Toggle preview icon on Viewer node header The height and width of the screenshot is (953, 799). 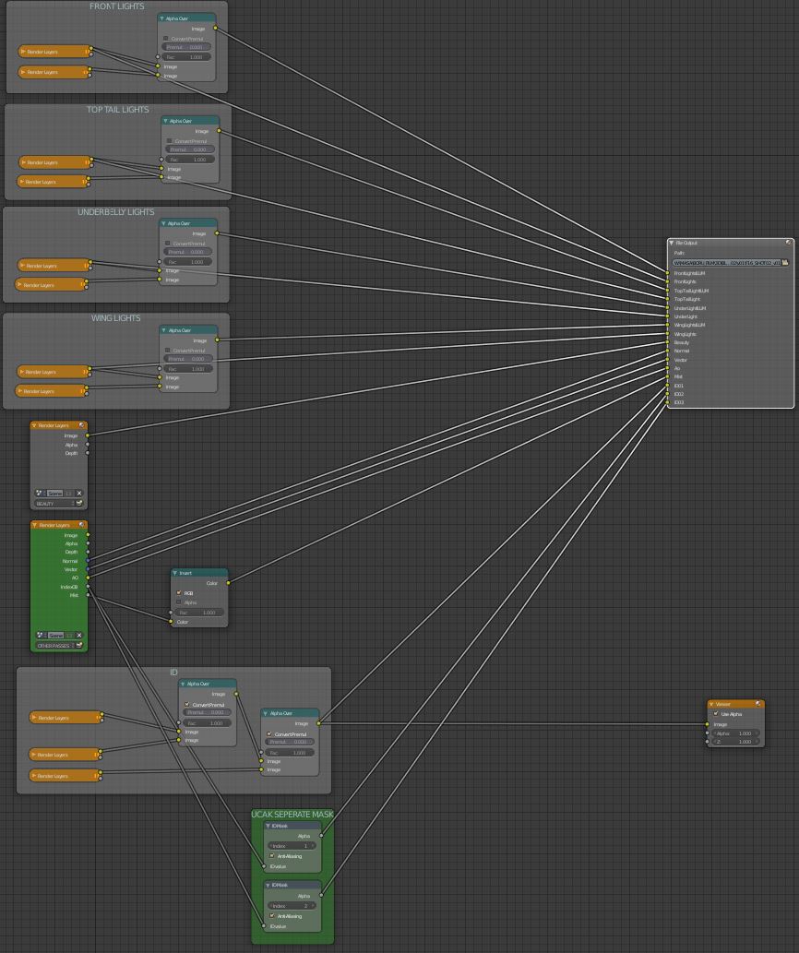(x=757, y=704)
